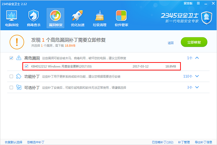Minimize the 2345安全卫士 window
This screenshot has width=217, height=145.
[206, 3]
